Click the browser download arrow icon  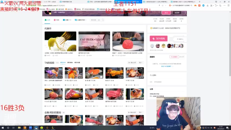pos(207,5)
